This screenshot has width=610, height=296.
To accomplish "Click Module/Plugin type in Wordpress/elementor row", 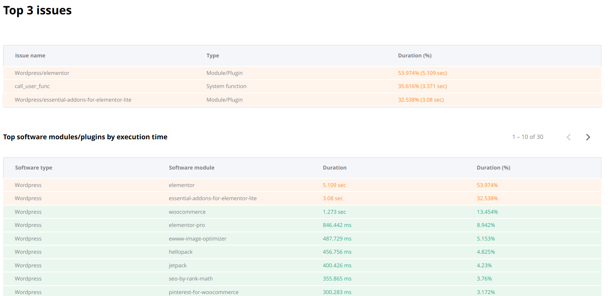I will coord(224,73).
